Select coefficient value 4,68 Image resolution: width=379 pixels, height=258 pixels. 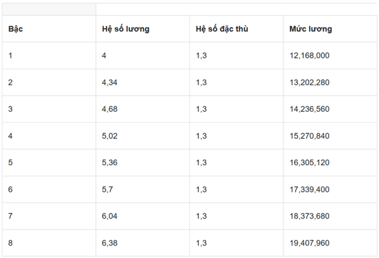coord(143,109)
